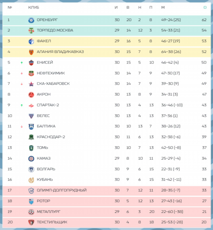Click the Текстильщик club crest

click(x=31, y=222)
